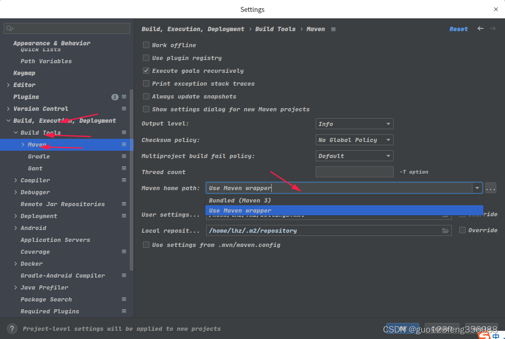Focus the settings search field
505x339 pixels.
(66, 28)
